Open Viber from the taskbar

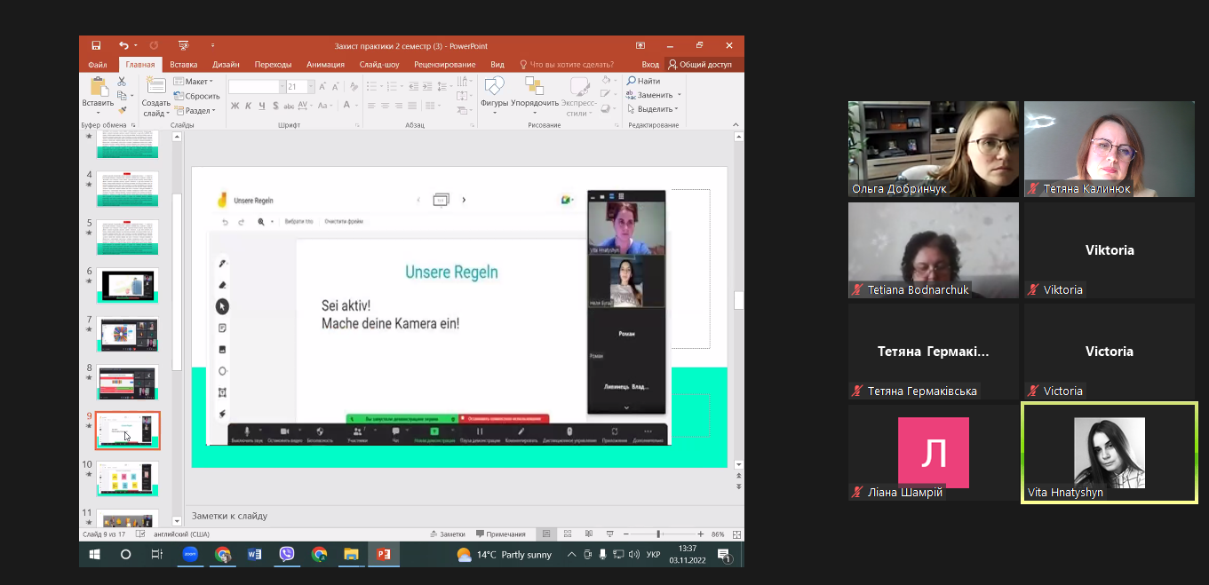coord(287,554)
